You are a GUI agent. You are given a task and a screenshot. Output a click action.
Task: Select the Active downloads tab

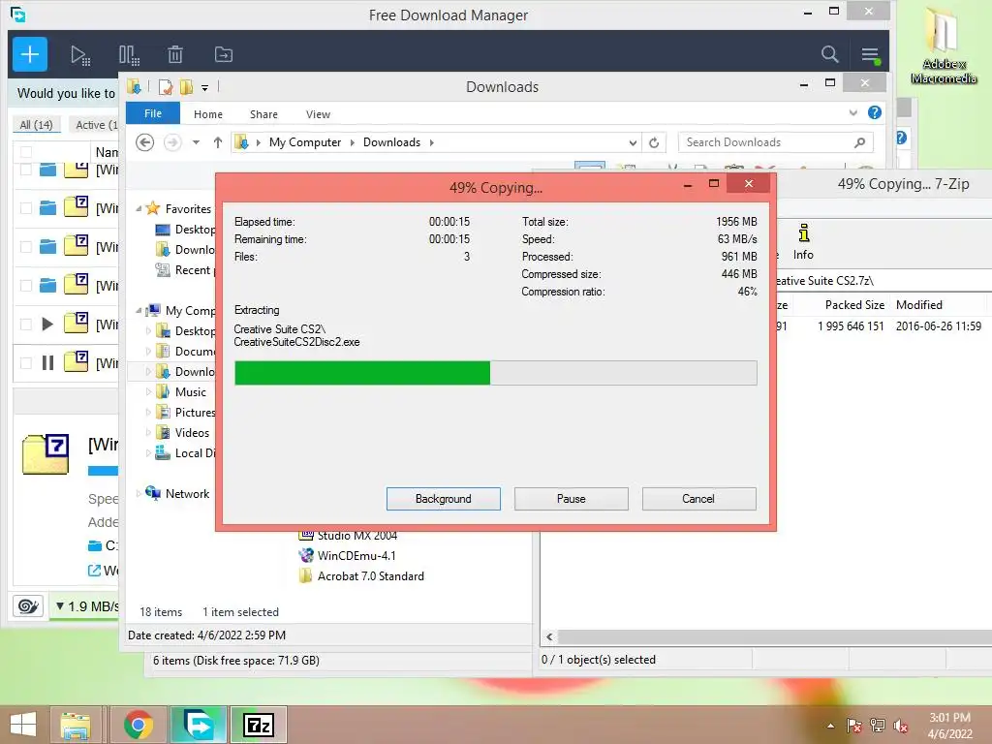click(x=96, y=125)
